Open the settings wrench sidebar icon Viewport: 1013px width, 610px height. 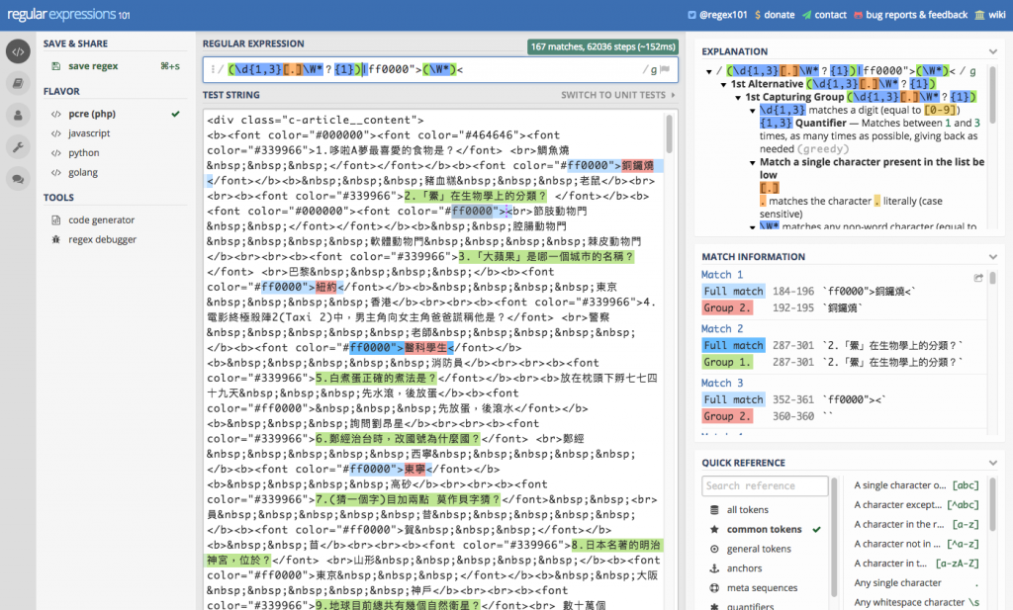pos(18,146)
